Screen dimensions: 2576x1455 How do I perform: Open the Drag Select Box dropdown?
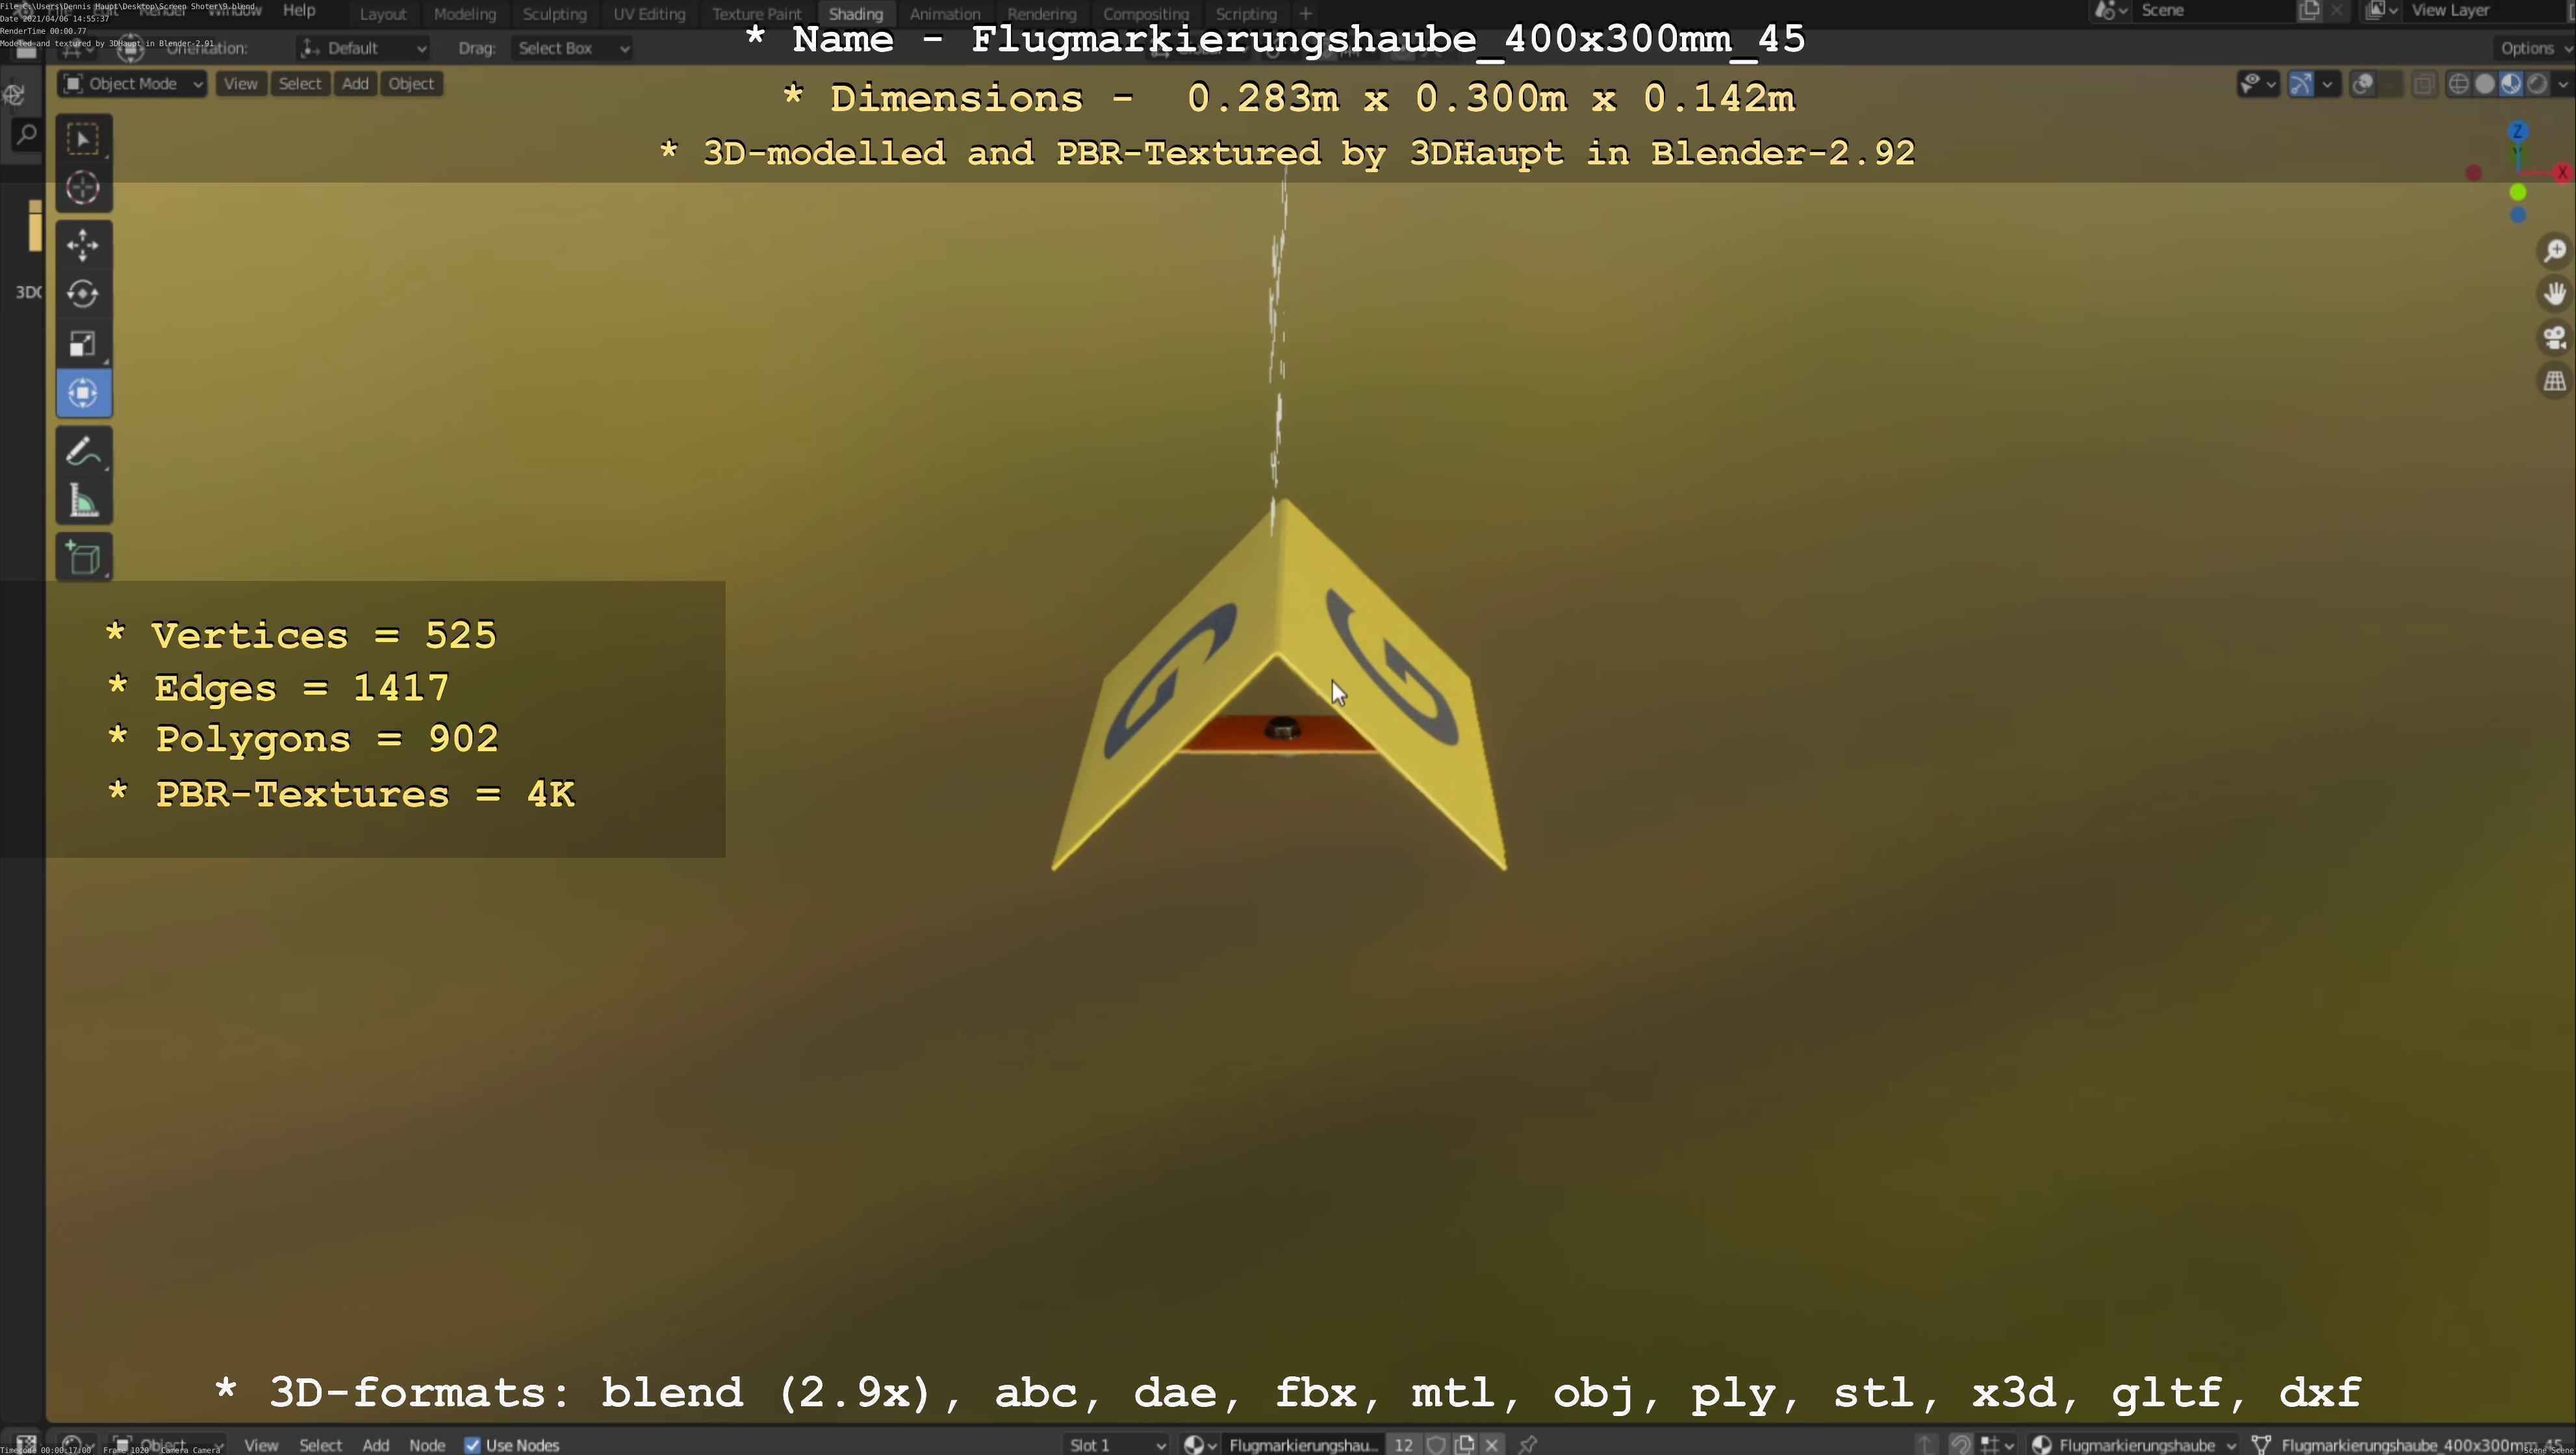click(572, 48)
